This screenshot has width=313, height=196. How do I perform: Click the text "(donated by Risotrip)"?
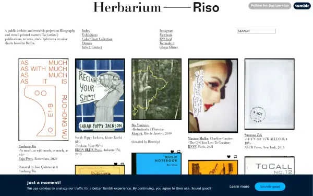pos(146,142)
